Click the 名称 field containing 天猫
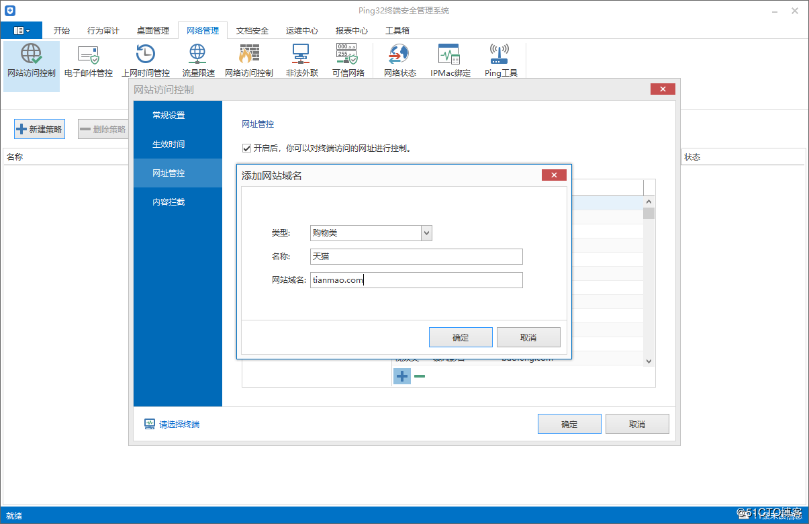Viewport: 809px width, 524px height. pyautogui.click(x=416, y=257)
